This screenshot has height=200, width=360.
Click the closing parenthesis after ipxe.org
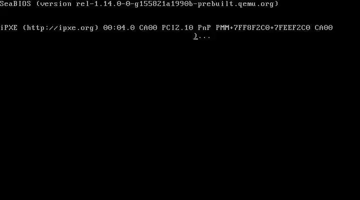point(96,28)
